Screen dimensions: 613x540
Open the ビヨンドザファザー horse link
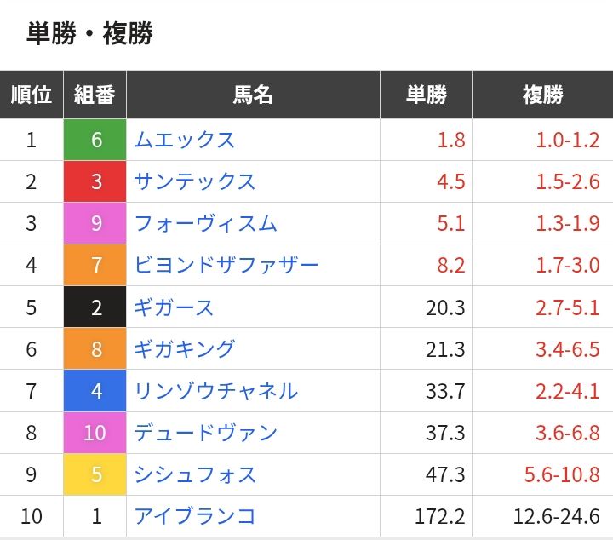point(226,265)
